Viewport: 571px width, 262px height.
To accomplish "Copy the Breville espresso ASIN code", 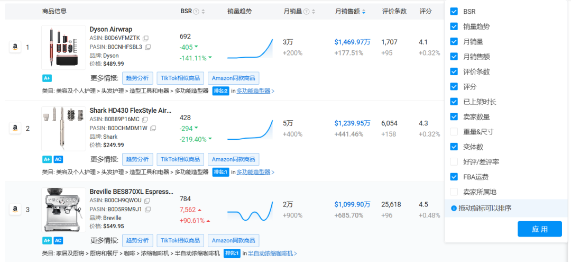I will coord(146,201).
